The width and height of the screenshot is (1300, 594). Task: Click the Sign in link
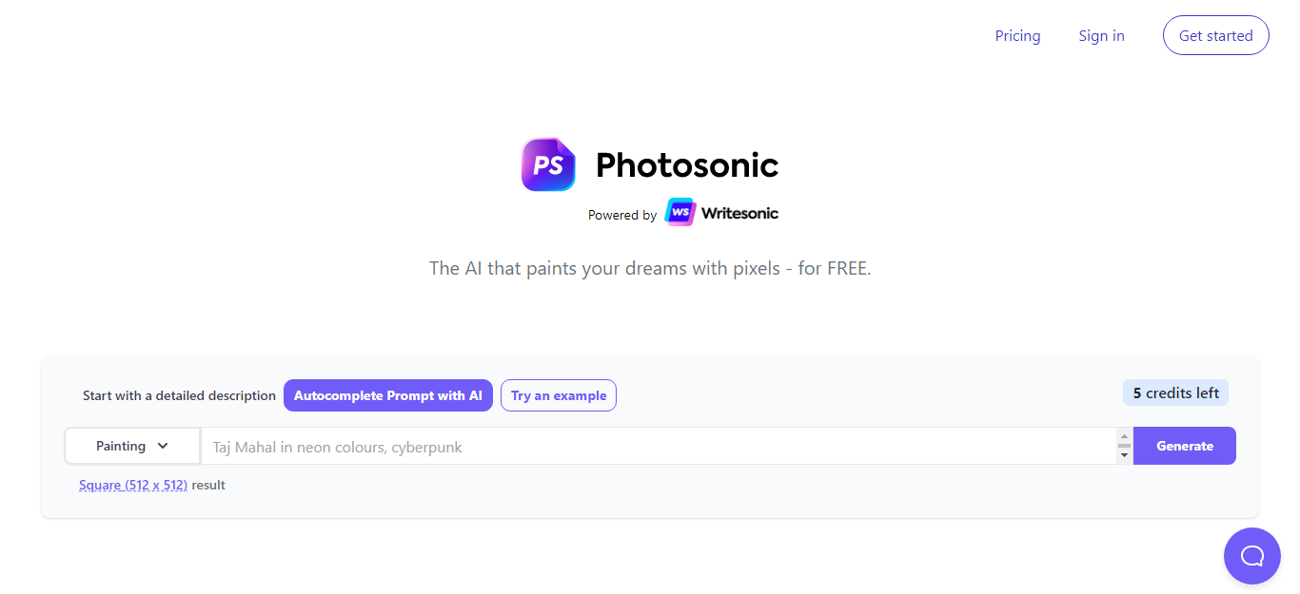(x=1101, y=35)
